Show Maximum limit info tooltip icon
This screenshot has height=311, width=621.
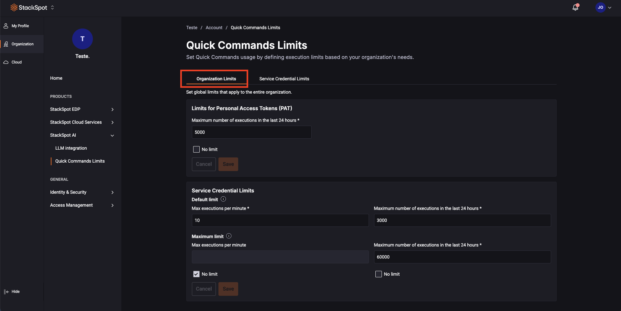point(229,236)
